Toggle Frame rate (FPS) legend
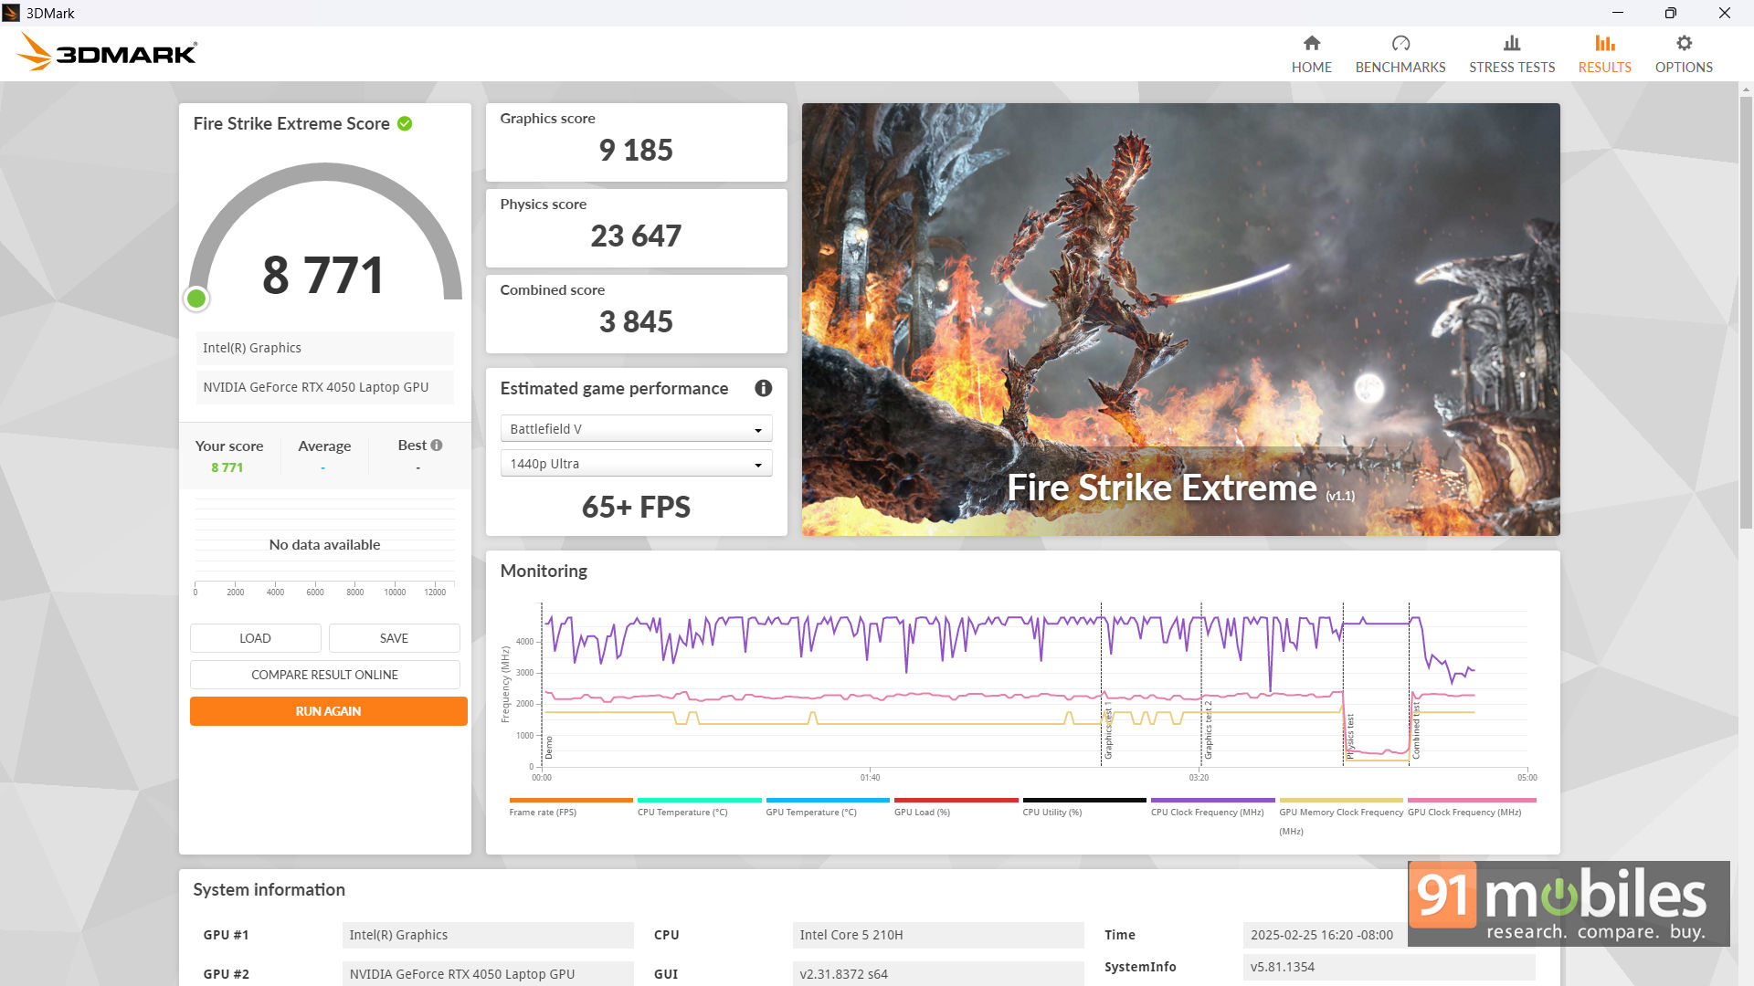Image resolution: width=1754 pixels, height=986 pixels. pos(570,807)
